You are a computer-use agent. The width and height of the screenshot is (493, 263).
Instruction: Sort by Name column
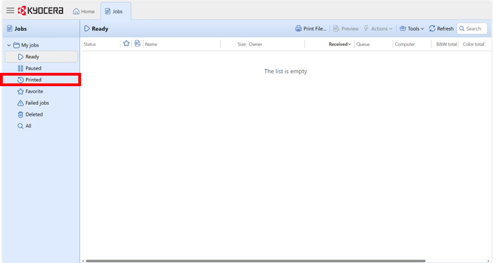[151, 44]
